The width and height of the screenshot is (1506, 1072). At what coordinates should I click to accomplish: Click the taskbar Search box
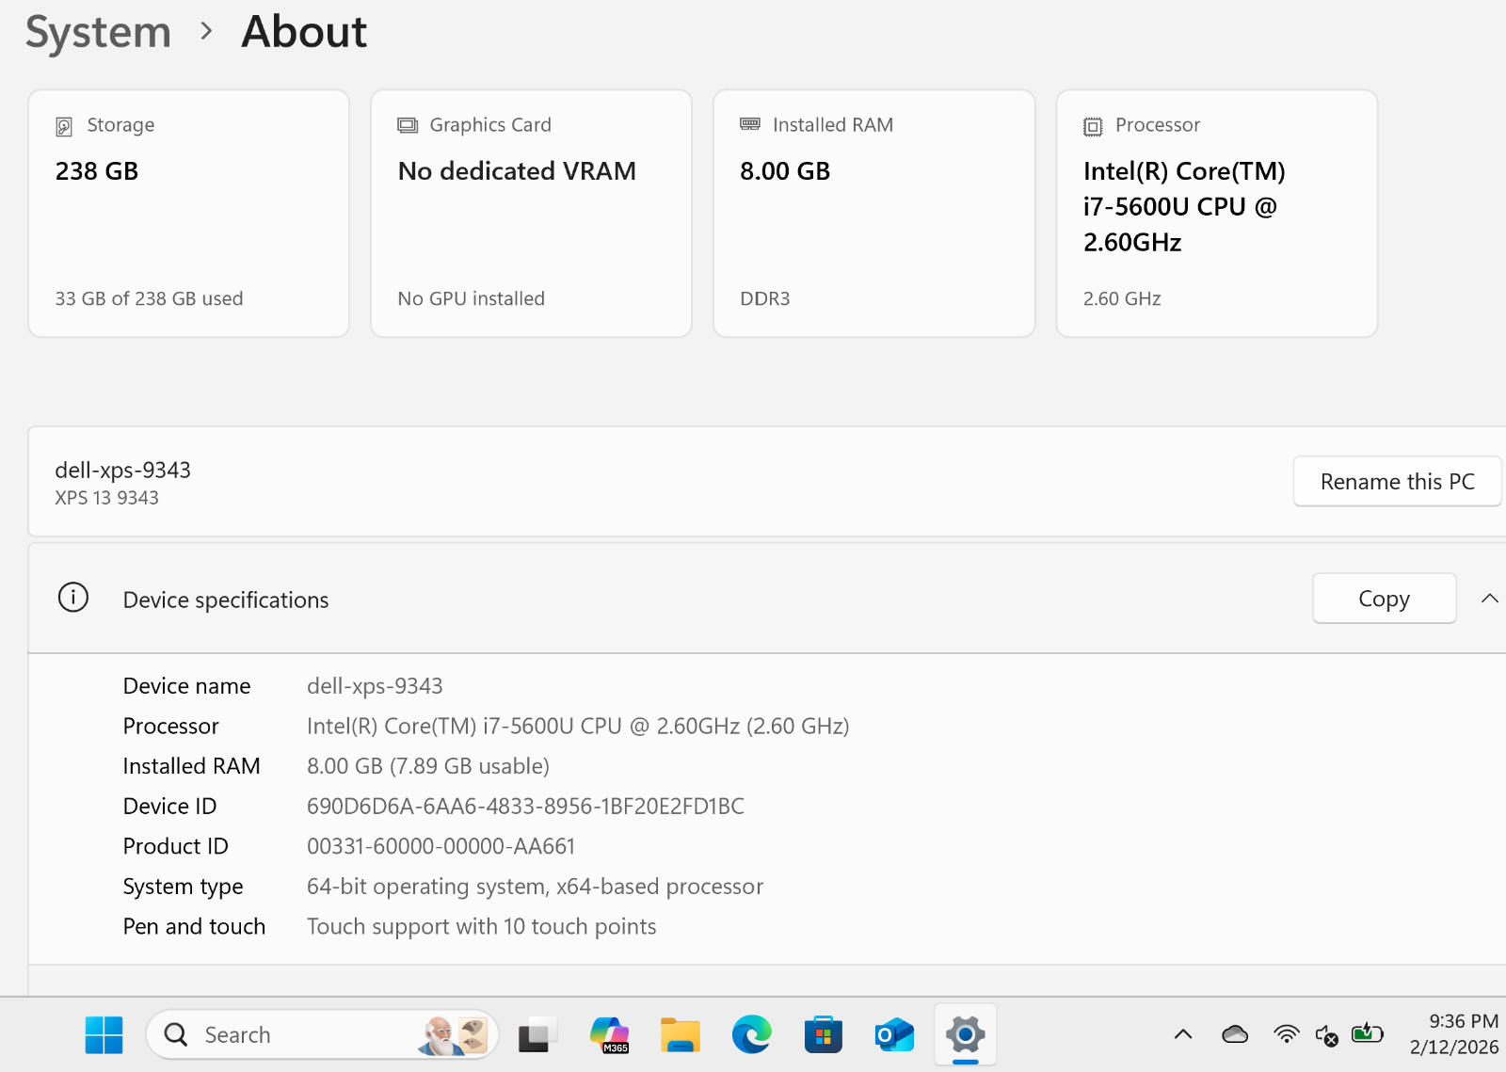click(x=322, y=1035)
